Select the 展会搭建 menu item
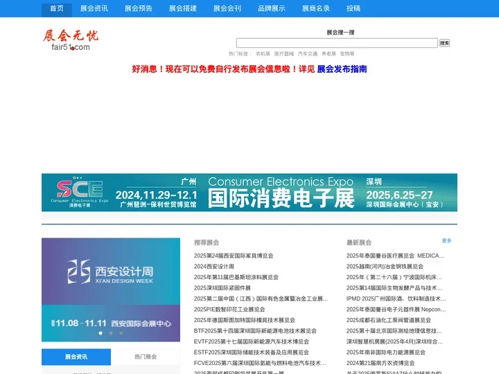This screenshot has height=374, width=499. pos(183,8)
